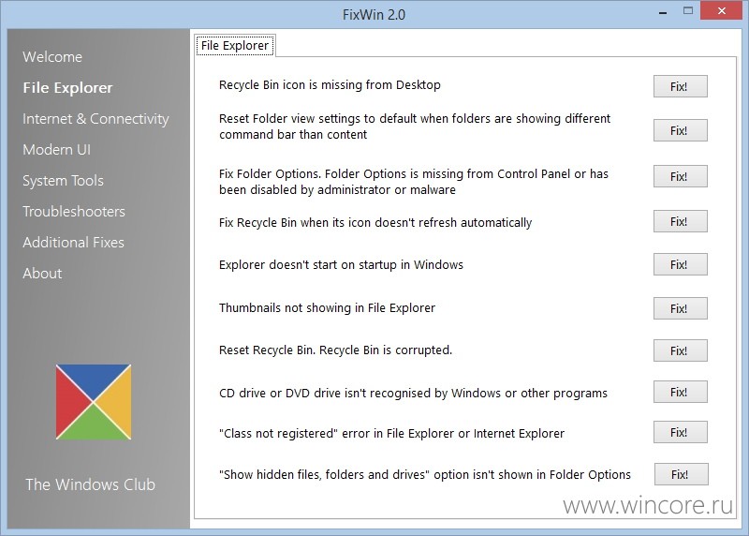Click "Explorer doesn't start on startup in Windows" text
This screenshot has height=536, width=749.
click(x=341, y=265)
